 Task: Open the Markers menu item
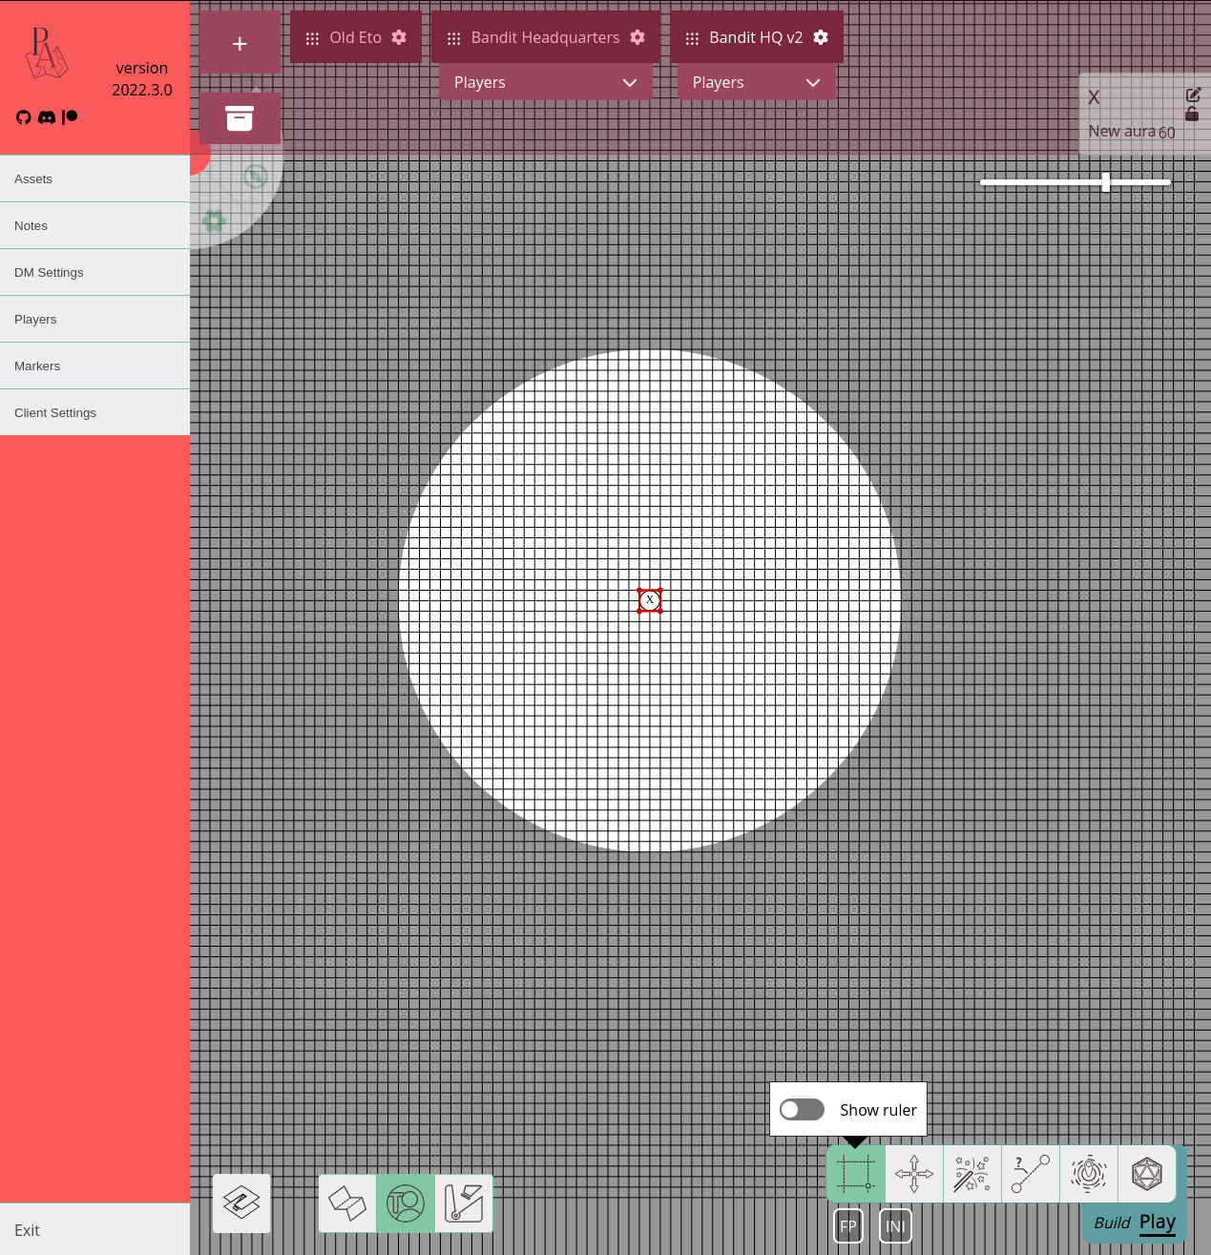94,366
